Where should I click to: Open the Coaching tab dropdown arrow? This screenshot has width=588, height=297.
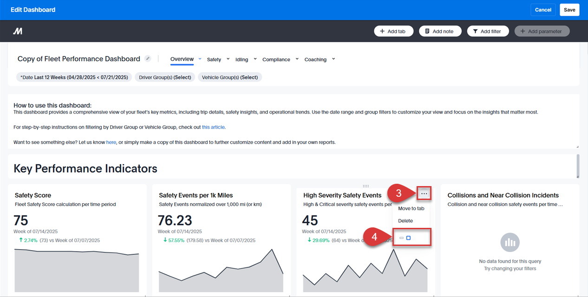pos(333,59)
